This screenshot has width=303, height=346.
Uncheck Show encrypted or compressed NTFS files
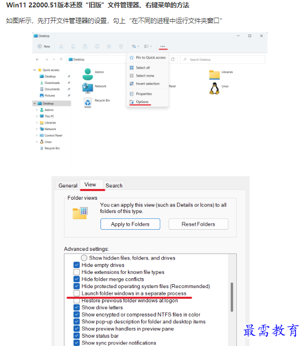point(76,315)
